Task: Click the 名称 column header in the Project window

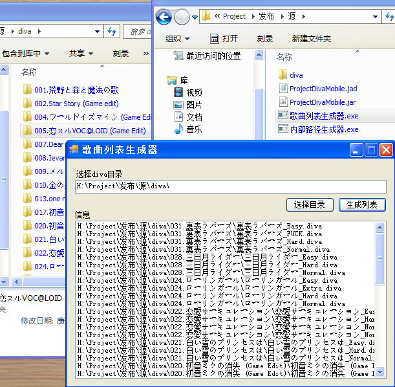Action: point(284,57)
